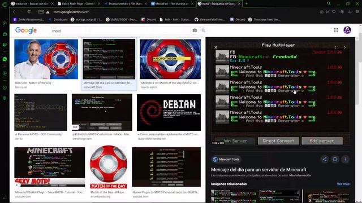
Task: Open the large Play Multiplayer preview image
Action: point(281,94)
